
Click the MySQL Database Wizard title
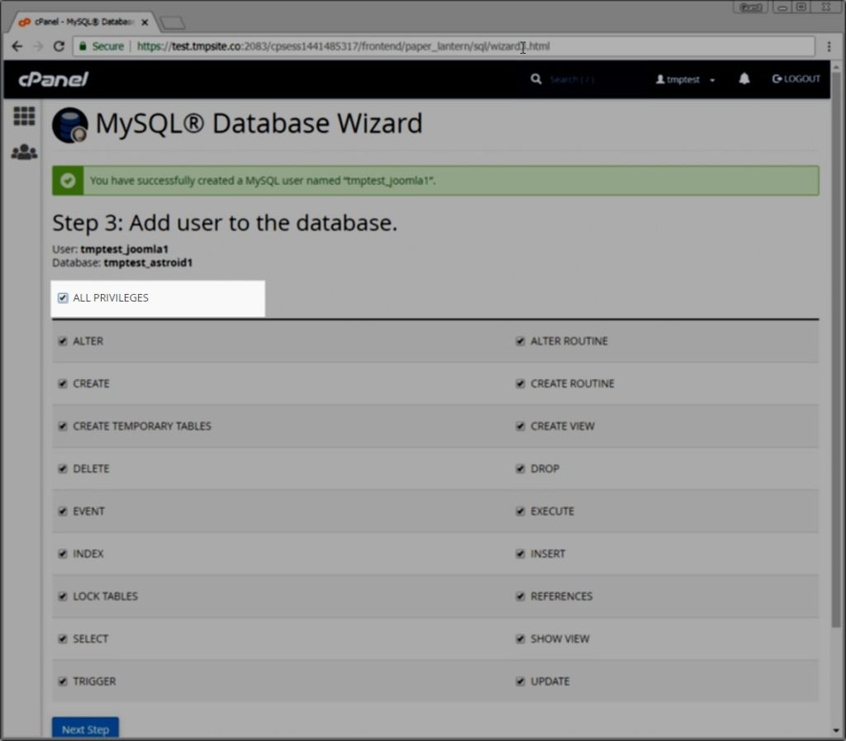[259, 124]
